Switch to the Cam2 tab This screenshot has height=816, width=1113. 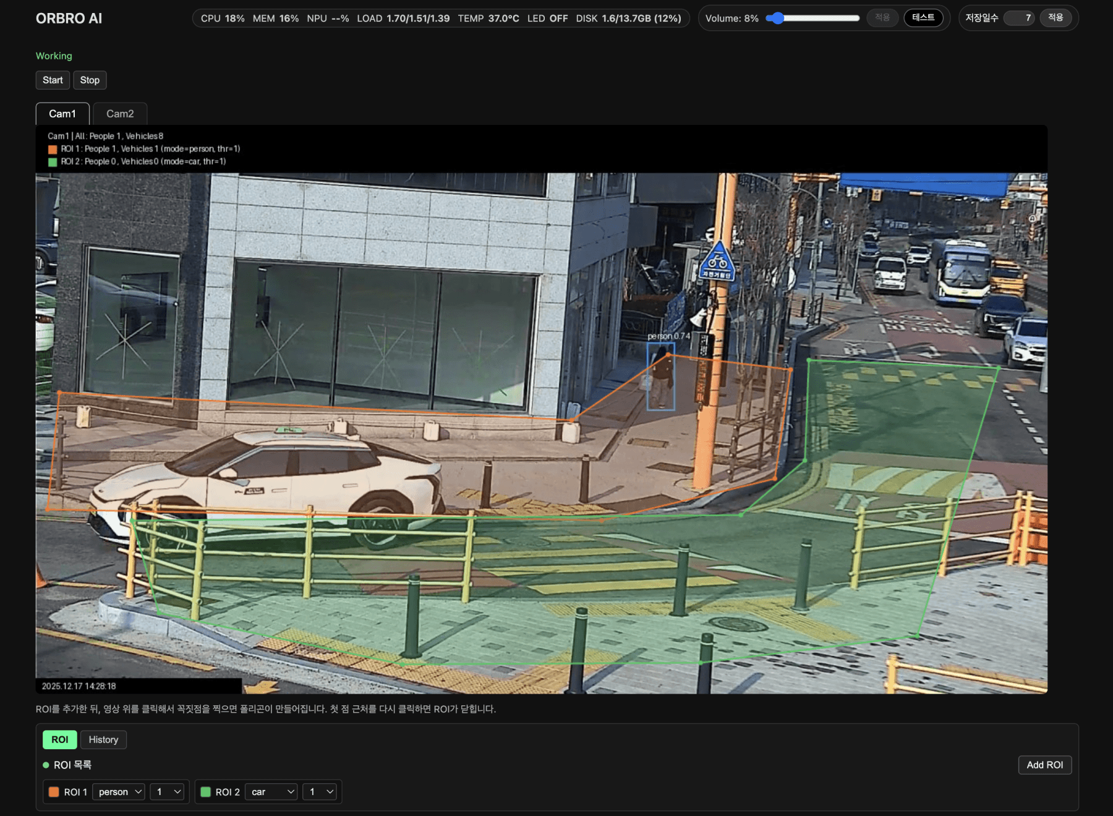tap(120, 114)
